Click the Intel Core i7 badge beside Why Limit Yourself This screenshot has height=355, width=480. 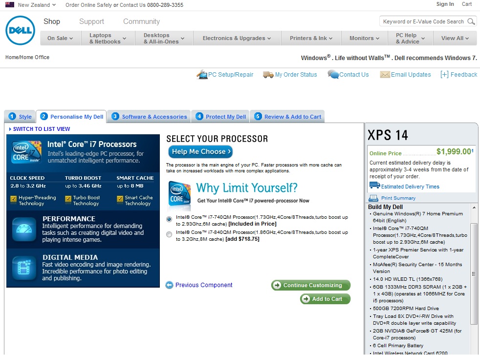(180, 196)
